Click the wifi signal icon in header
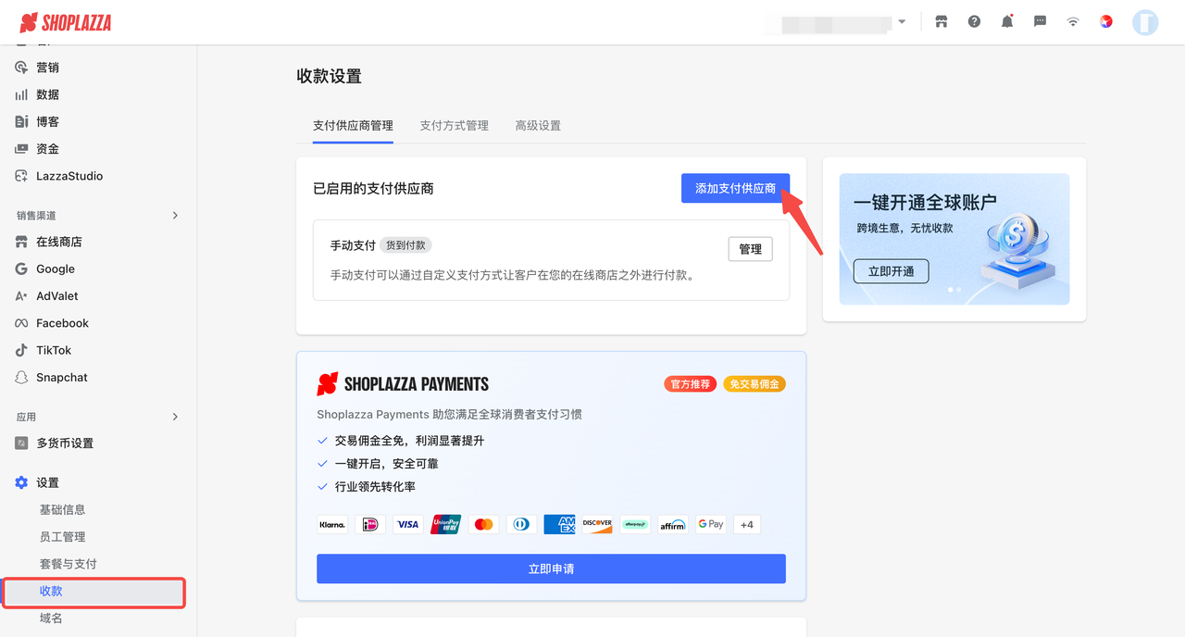The image size is (1185, 637). coord(1073,21)
